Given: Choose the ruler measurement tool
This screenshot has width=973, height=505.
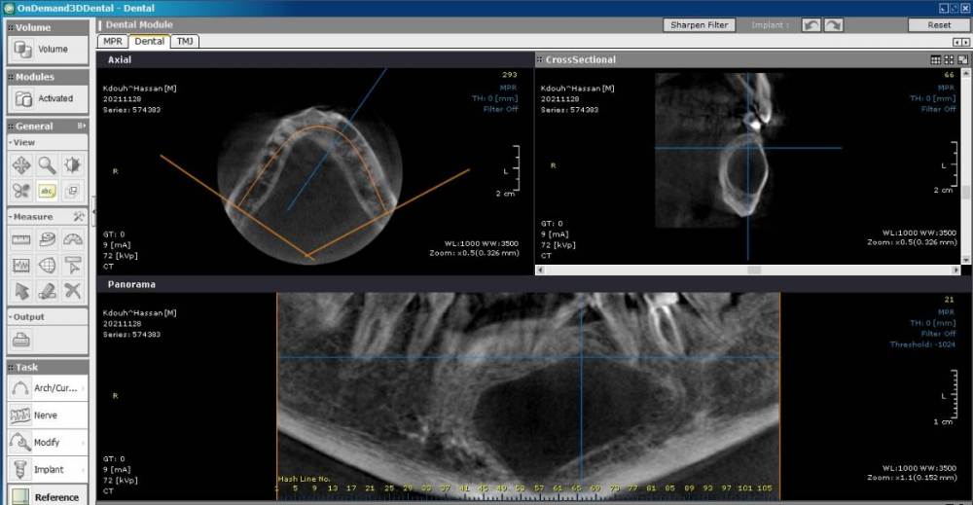Looking at the screenshot, I should [20, 239].
